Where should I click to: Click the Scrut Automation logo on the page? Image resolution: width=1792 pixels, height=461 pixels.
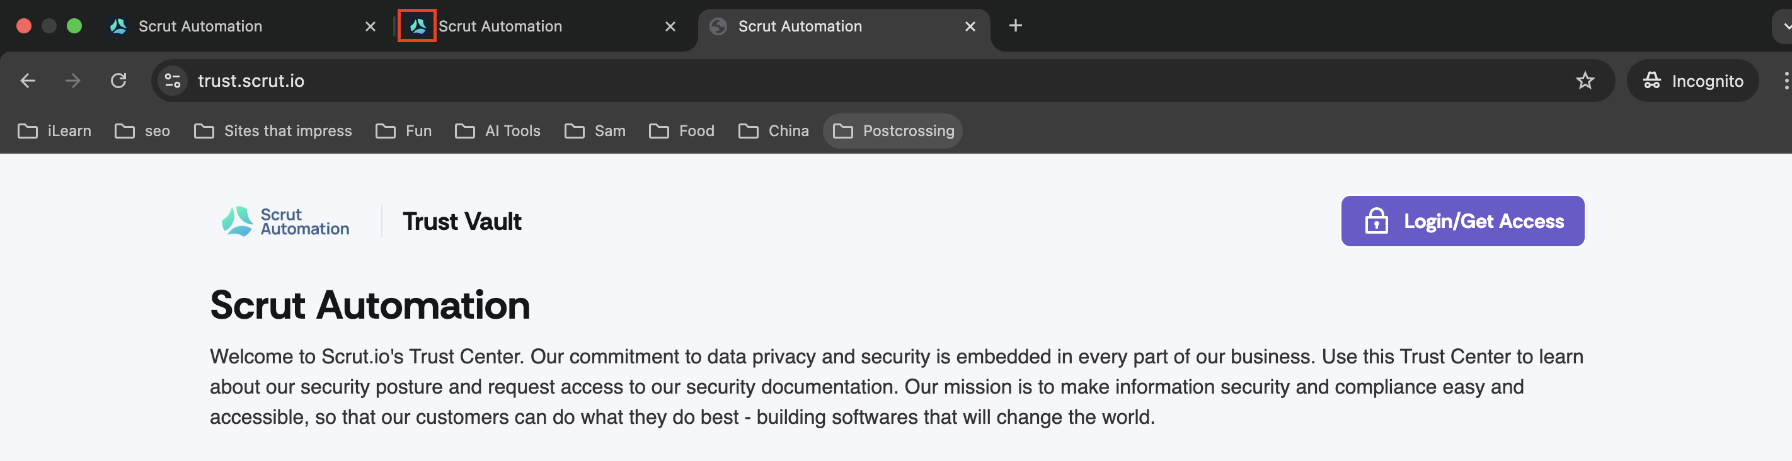point(285,221)
